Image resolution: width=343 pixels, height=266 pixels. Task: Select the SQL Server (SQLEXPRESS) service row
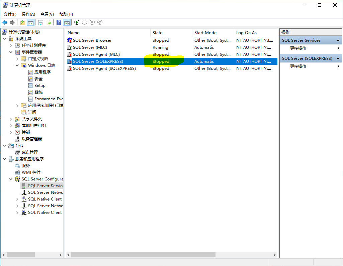click(x=171, y=61)
